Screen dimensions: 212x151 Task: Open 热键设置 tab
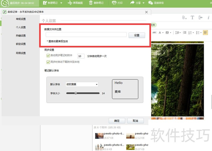coord(21,35)
